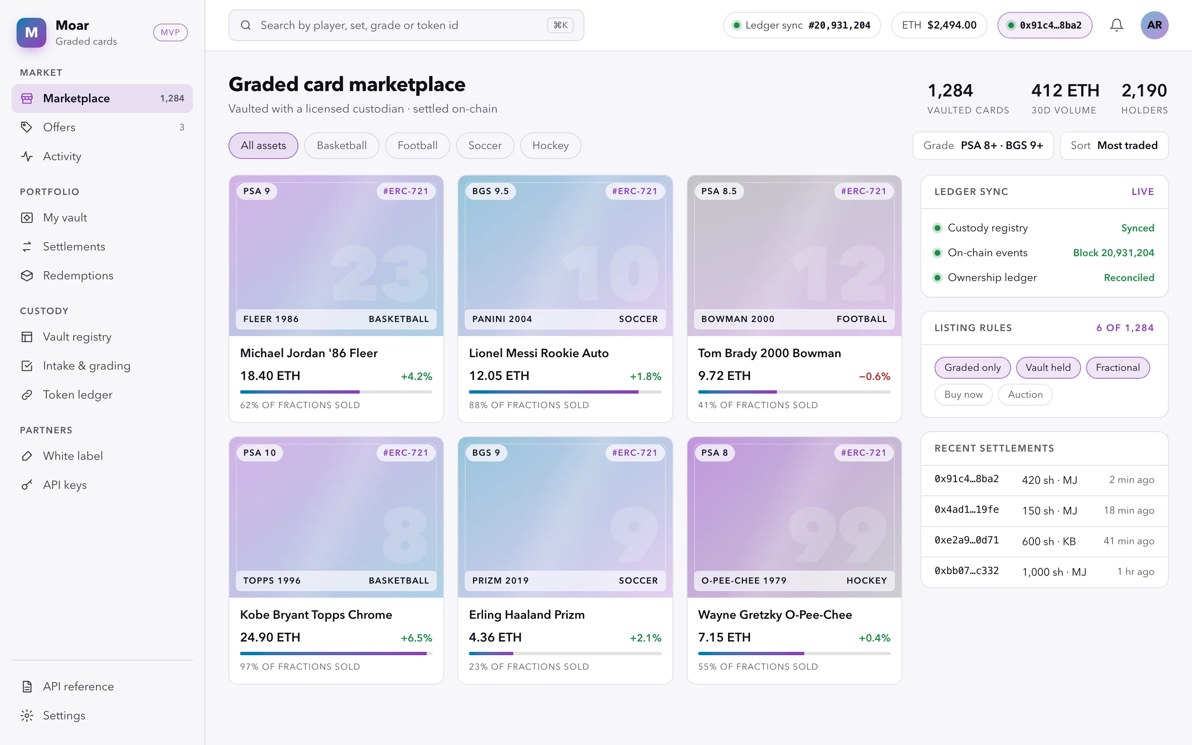Select the Hockey filter tab
Viewport: 1192px width, 745px height.
click(x=550, y=146)
